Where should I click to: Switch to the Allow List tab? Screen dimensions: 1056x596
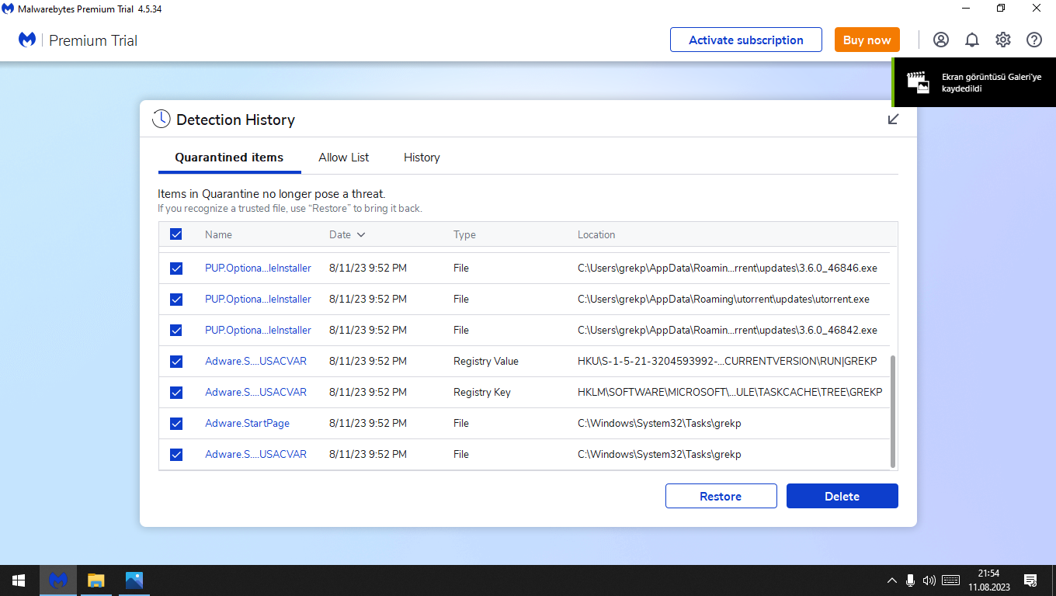click(344, 158)
